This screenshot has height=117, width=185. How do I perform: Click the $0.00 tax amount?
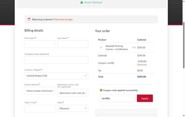point(140,70)
